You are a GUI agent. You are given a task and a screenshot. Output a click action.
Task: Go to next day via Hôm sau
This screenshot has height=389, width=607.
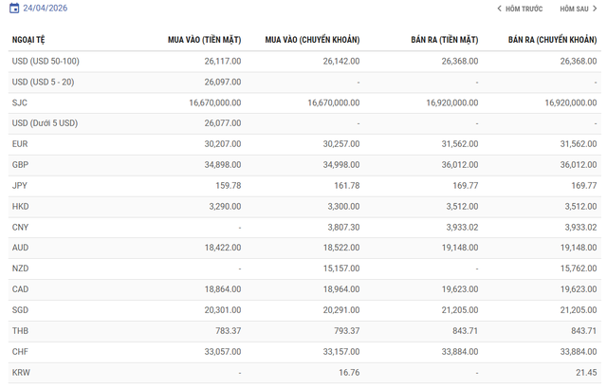[x=573, y=9]
